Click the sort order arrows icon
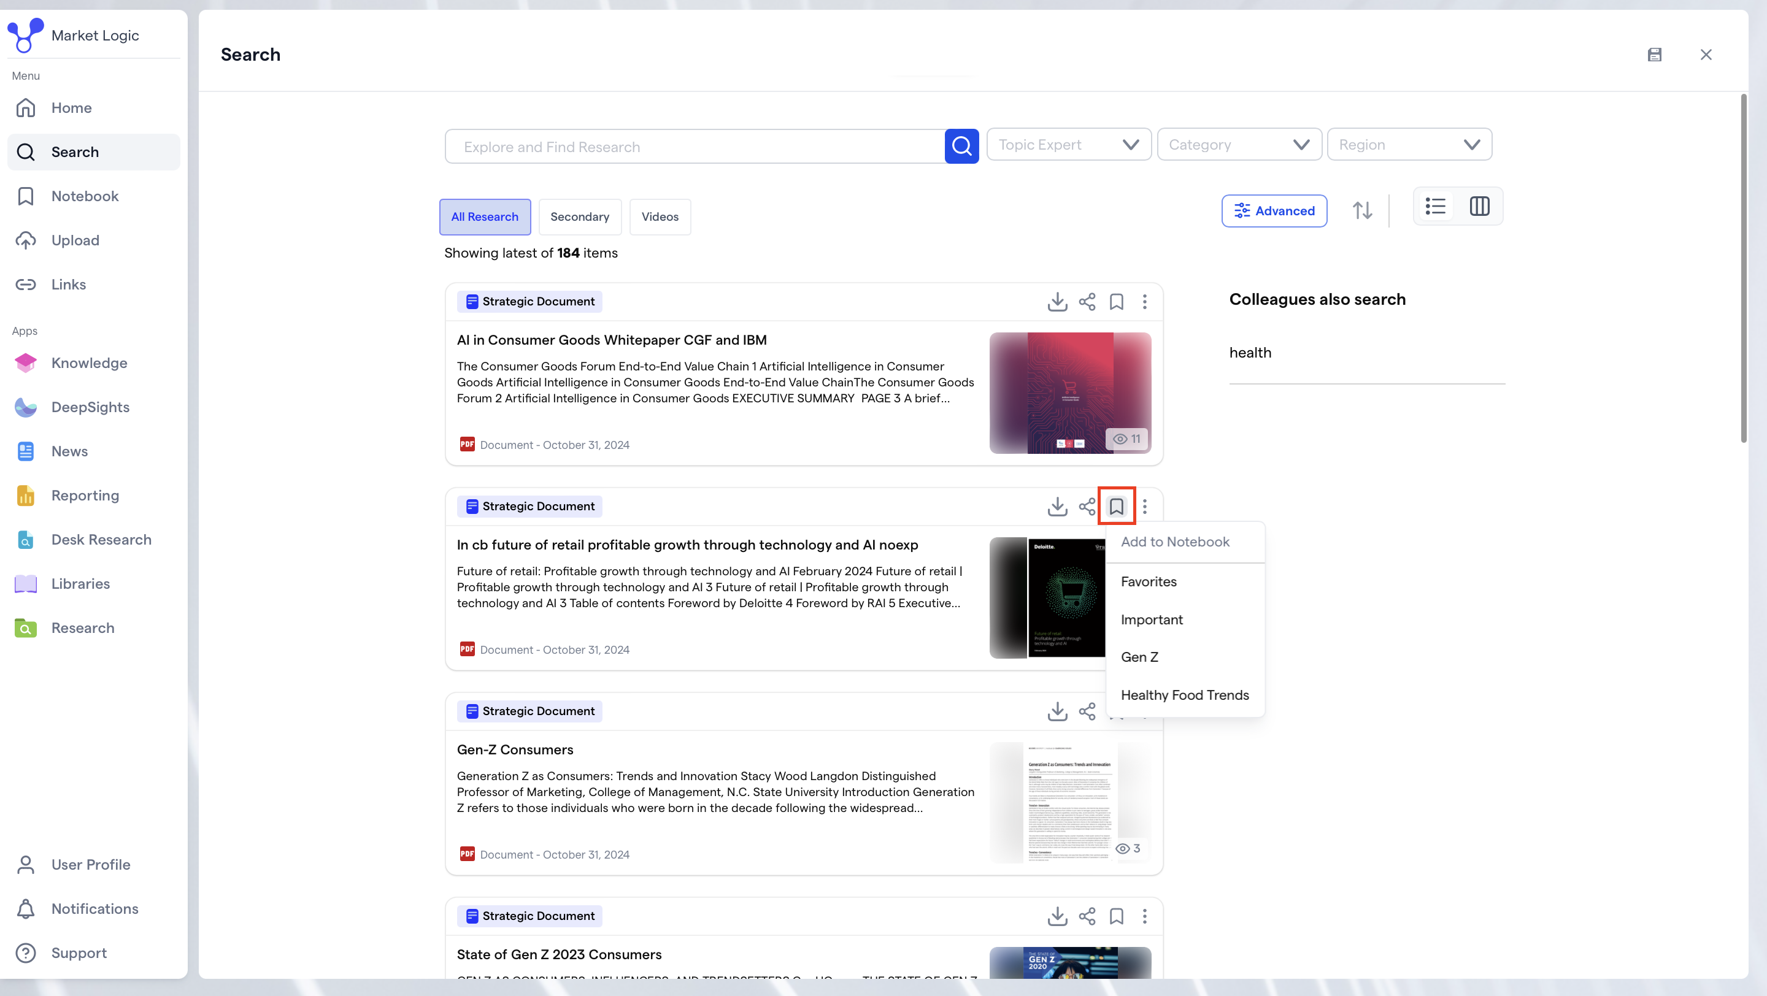 tap(1362, 210)
